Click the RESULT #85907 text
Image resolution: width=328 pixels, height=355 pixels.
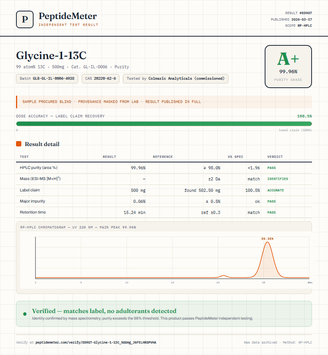pyautogui.click(x=299, y=13)
